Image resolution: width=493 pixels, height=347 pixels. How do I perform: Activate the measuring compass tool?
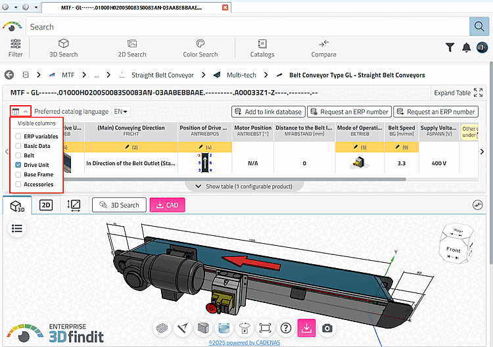pos(183,328)
